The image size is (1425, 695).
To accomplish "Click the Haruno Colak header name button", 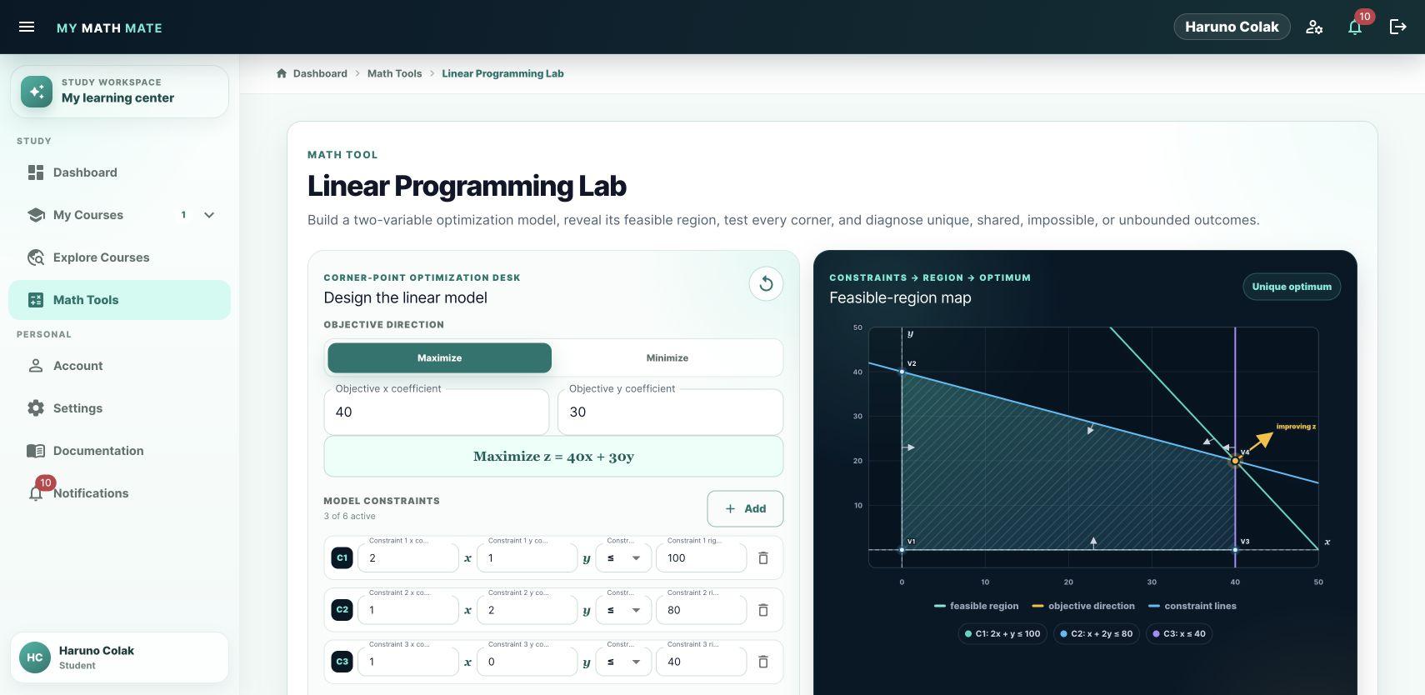I will click(1232, 27).
